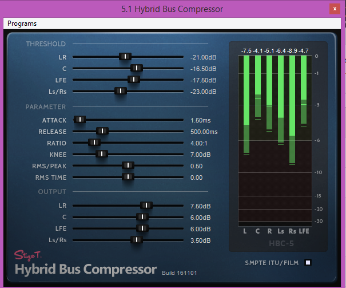
Task: Click the Ratio slider handle
Action: click(94, 143)
